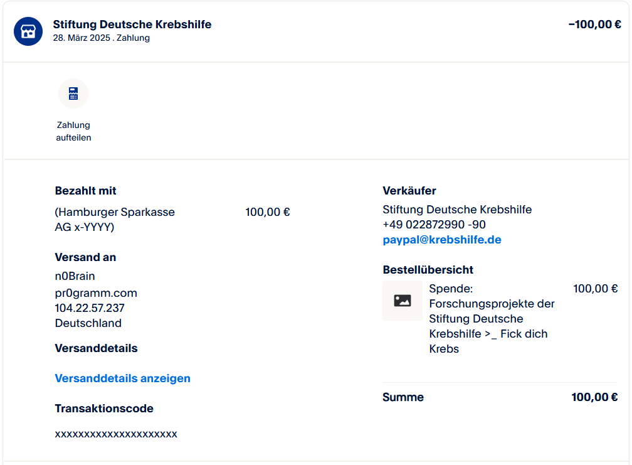Open the Versanddetails anzeigen link
The width and height of the screenshot is (632, 465).
(x=123, y=378)
